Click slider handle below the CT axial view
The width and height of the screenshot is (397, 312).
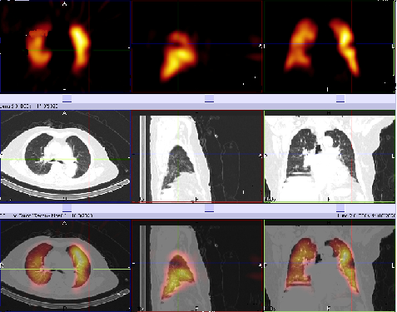coord(67,208)
